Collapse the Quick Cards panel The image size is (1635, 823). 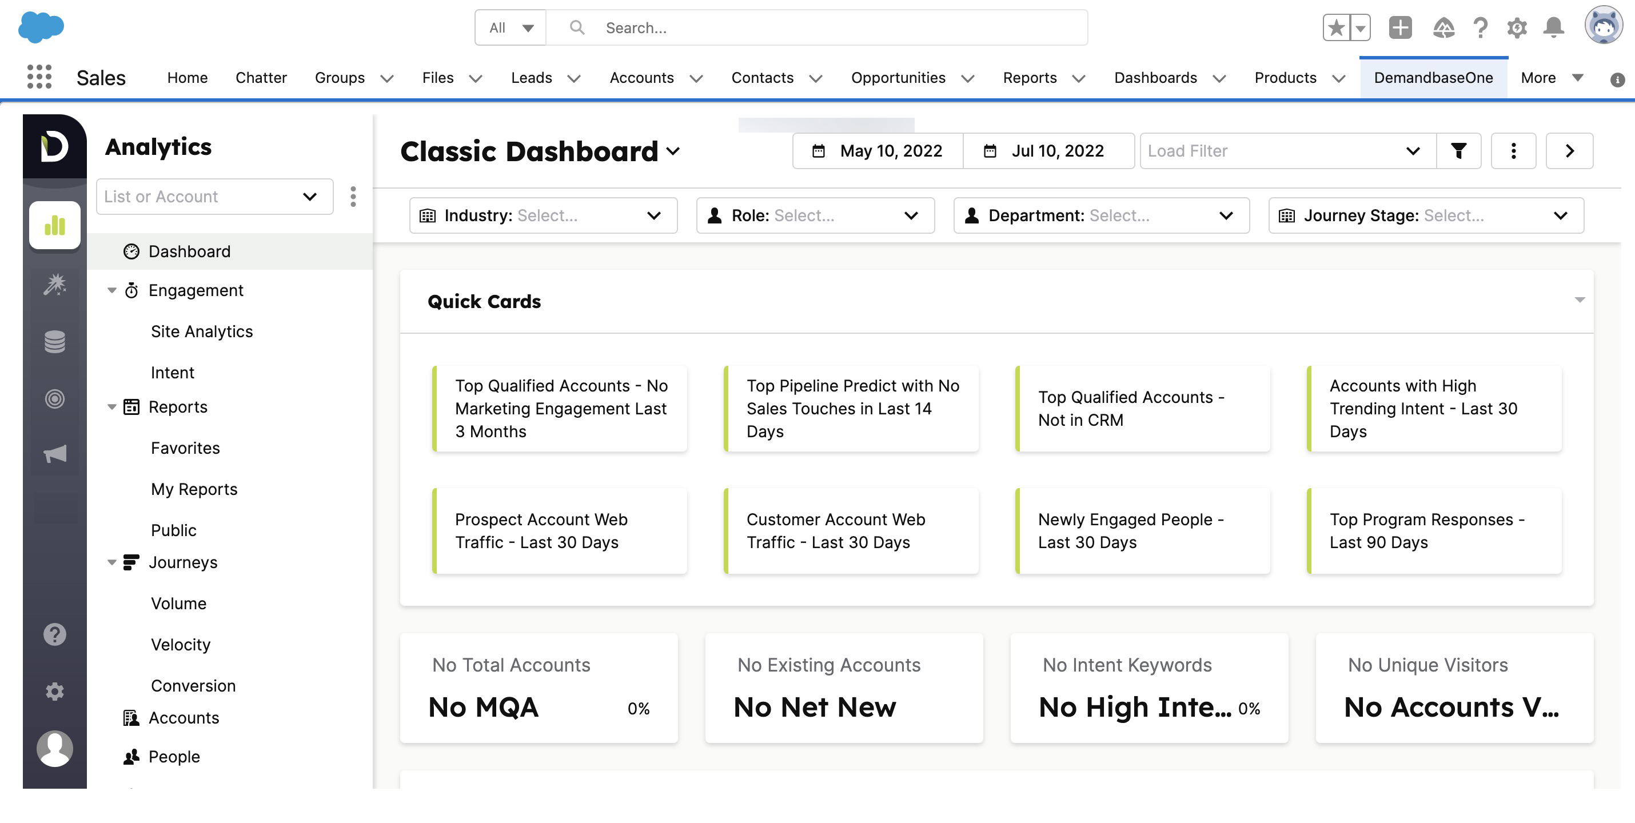tap(1580, 300)
